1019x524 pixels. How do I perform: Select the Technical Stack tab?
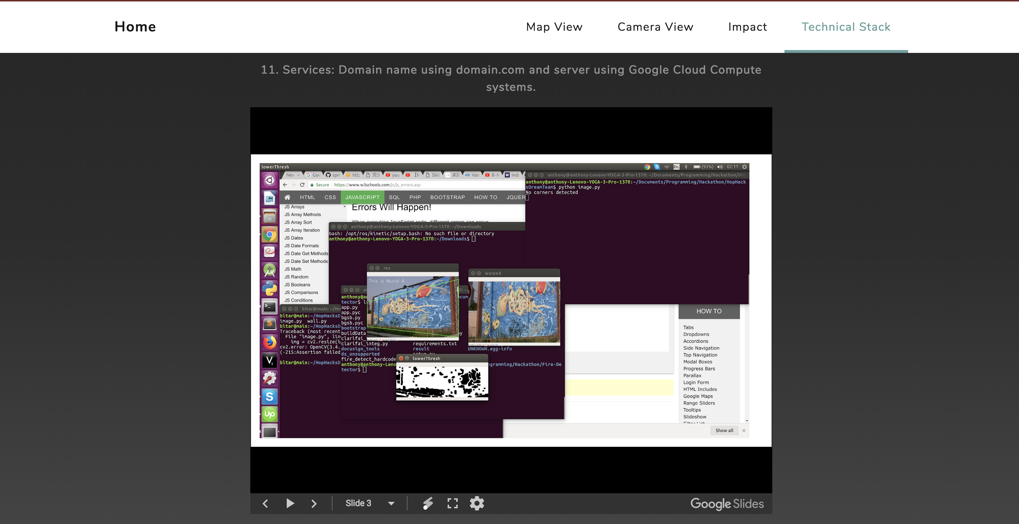point(846,27)
